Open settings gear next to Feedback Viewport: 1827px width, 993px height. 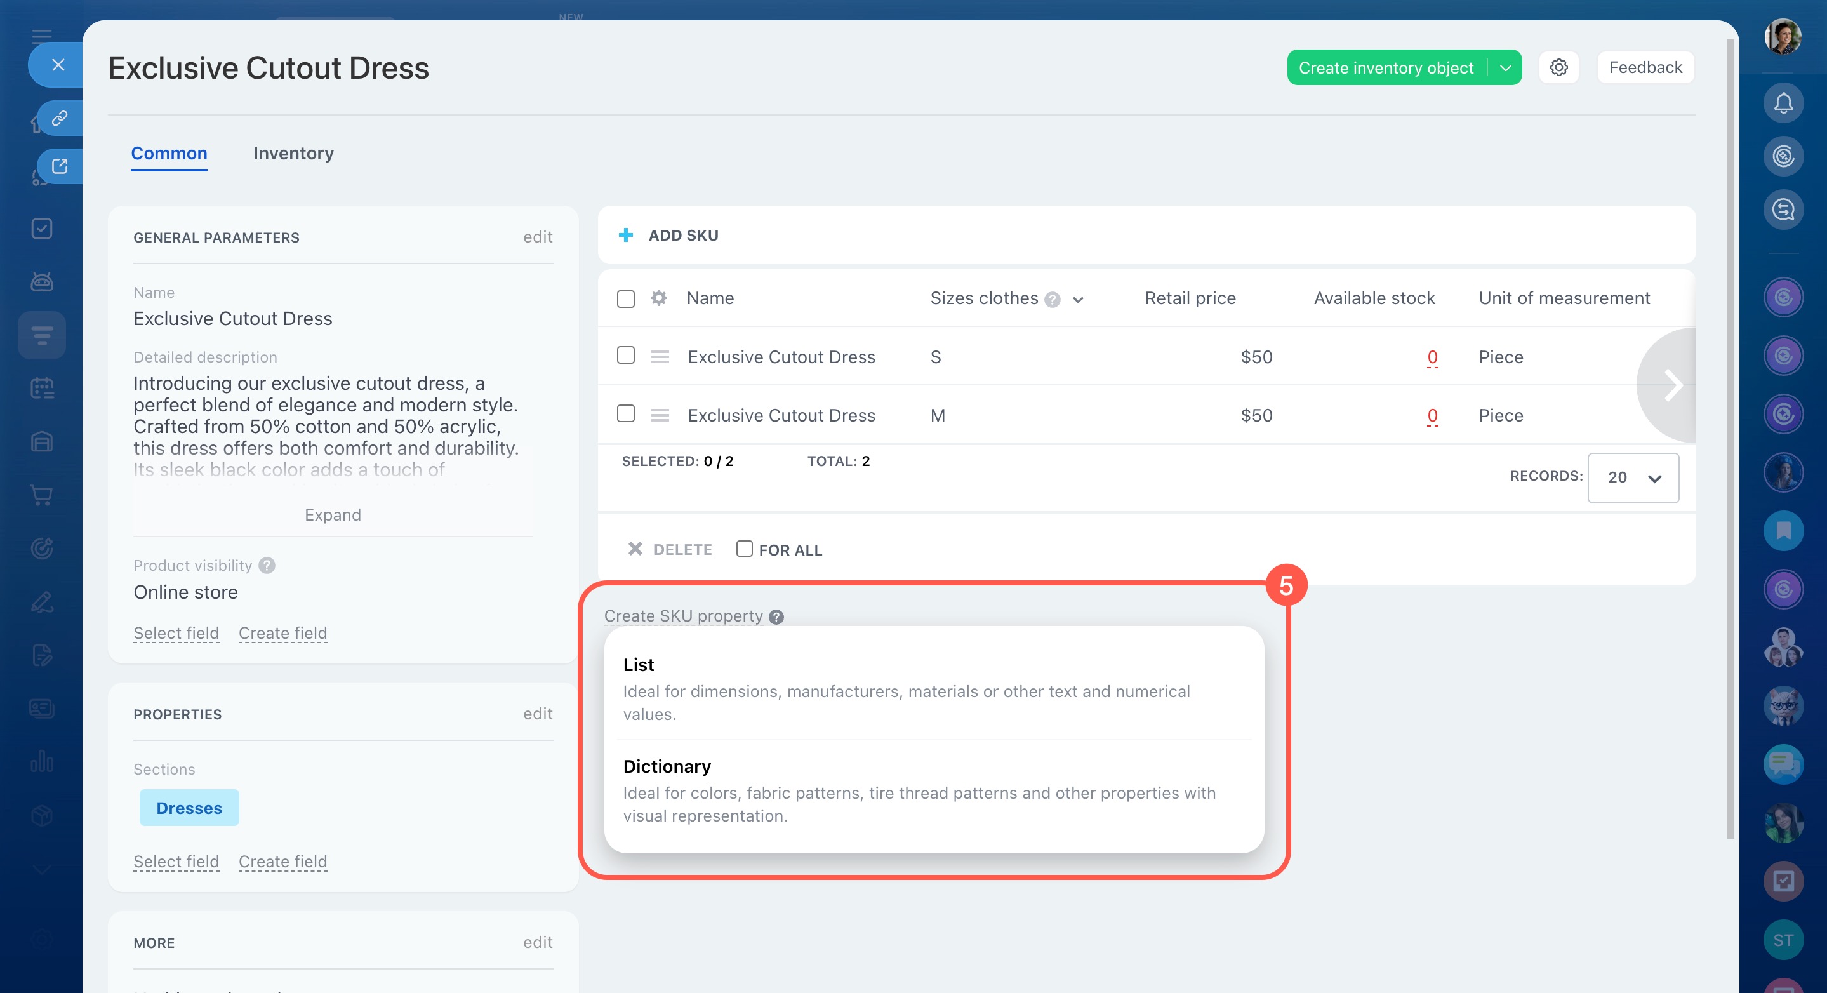[x=1558, y=67]
